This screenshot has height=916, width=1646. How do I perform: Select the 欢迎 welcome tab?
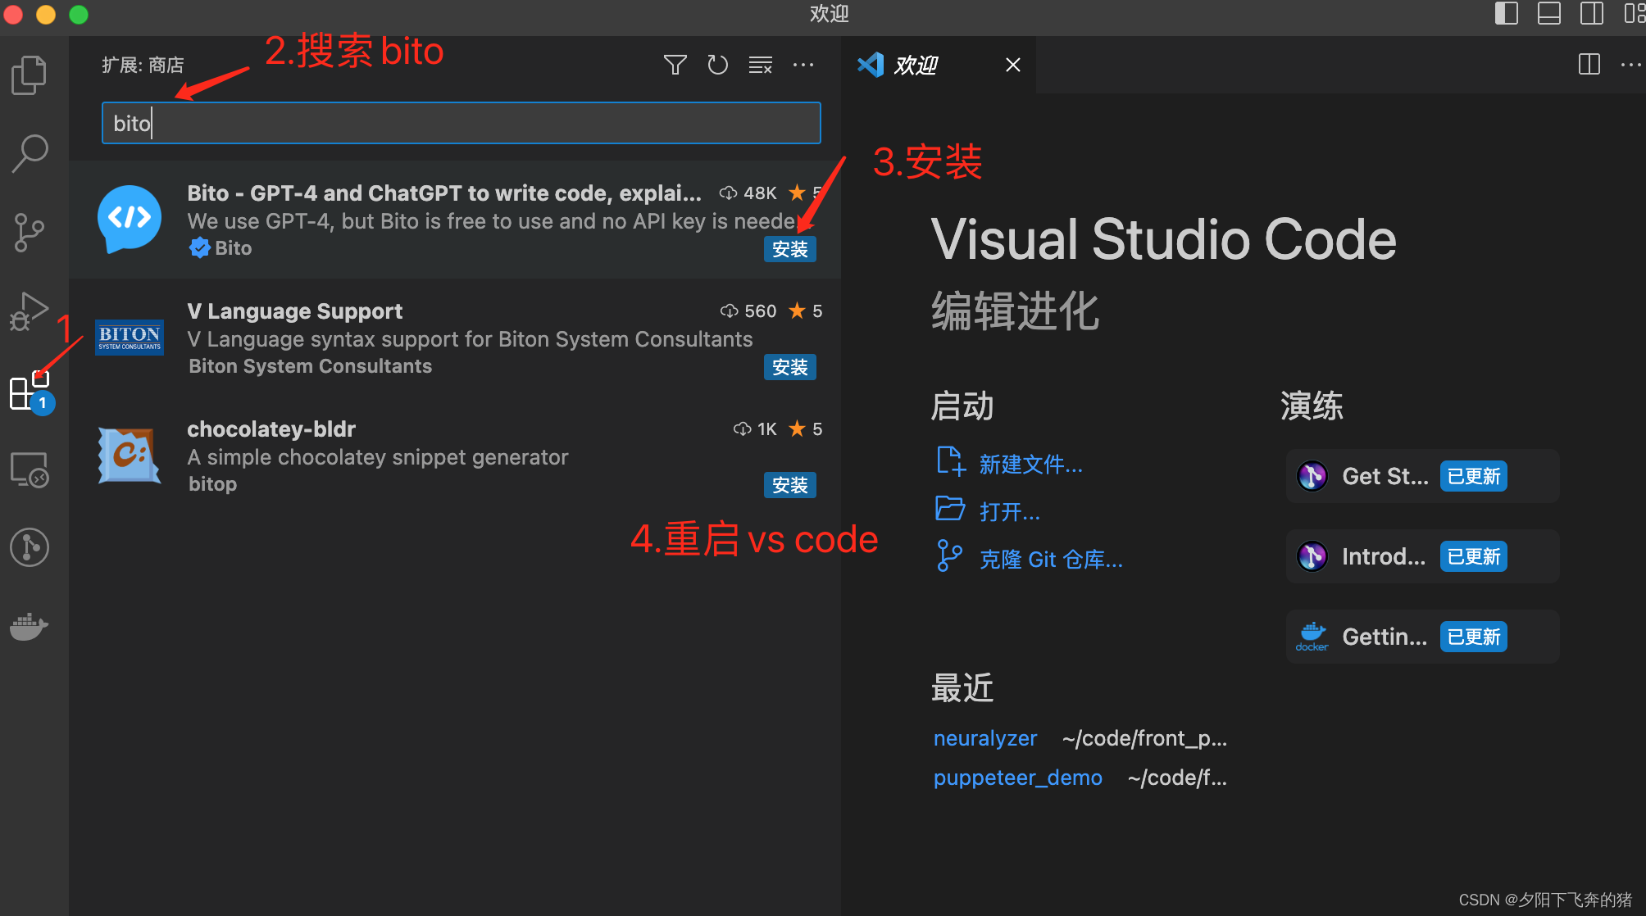point(915,65)
